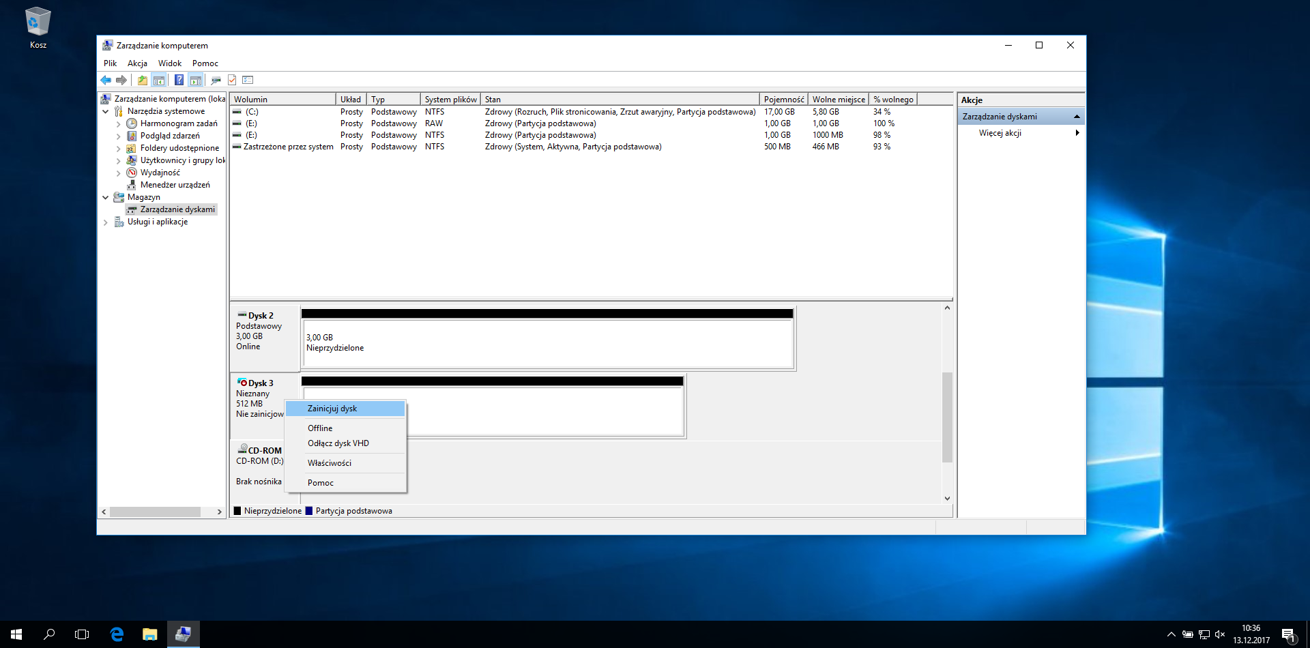Expand the Podgląd zdarzeń tree node
The height and width of the screenshot is (648, 1310).
[x=118, y=136]
